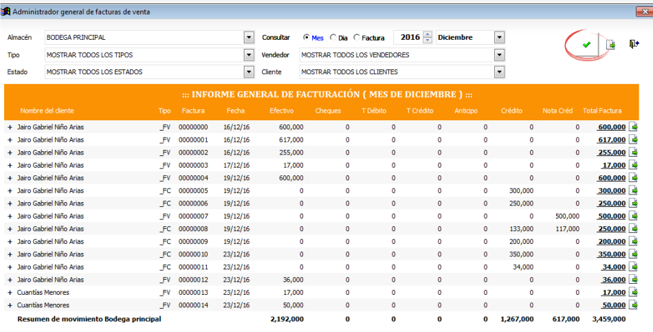Viewport: 653px width, 332px height.
Task: Open export icon for invoice 00000011
Action: [634, 267]
